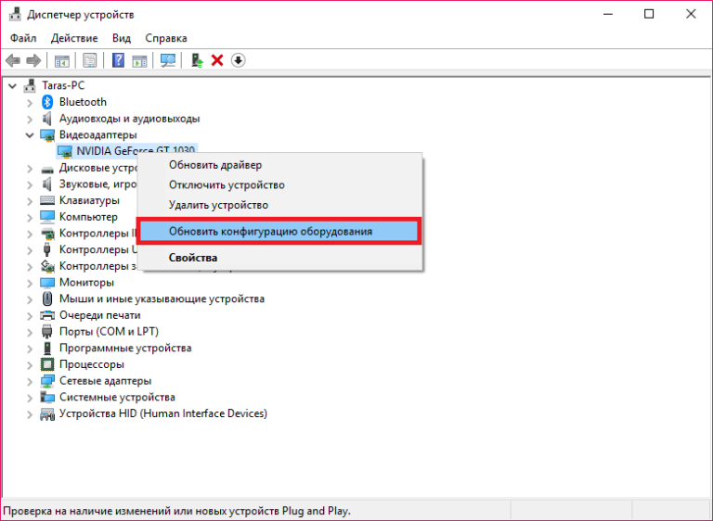Expand the Порты (COM и LPT) category

(x=30, y=332)
